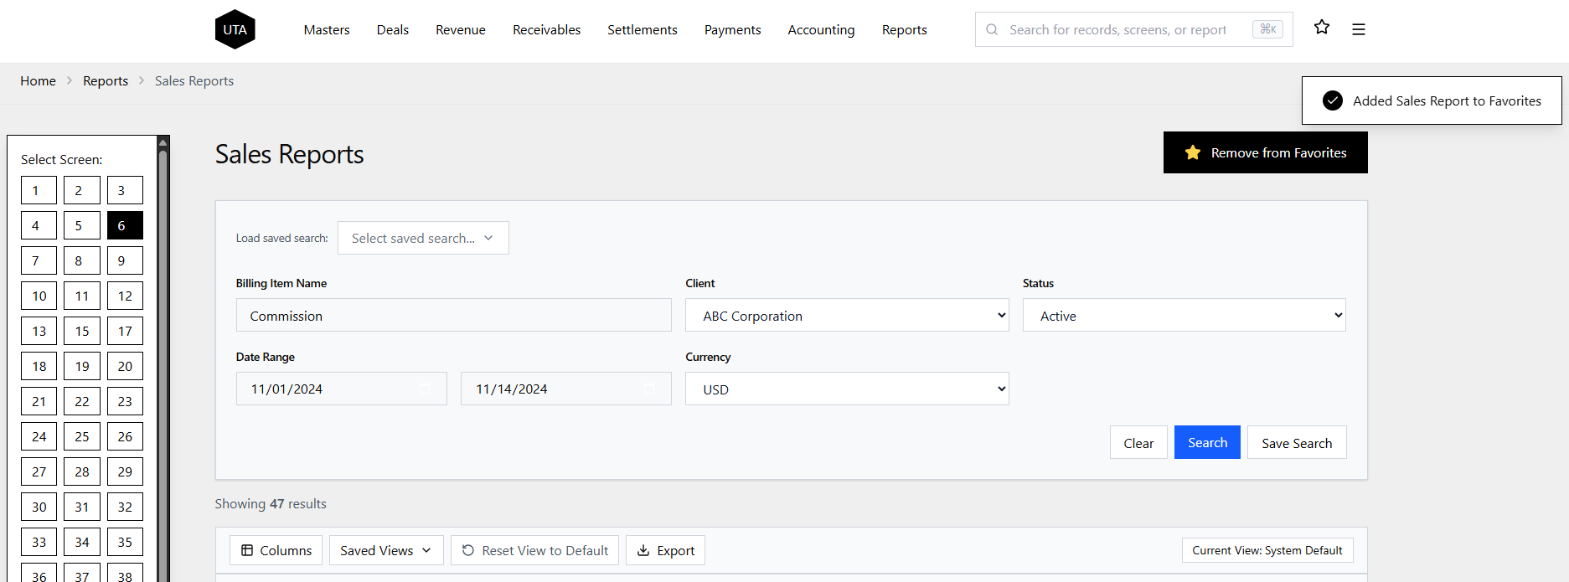Screen dimensions: 1569x582
Task: Click the blue Search button
Action: pyautogui.click(x=1207, y=442)
